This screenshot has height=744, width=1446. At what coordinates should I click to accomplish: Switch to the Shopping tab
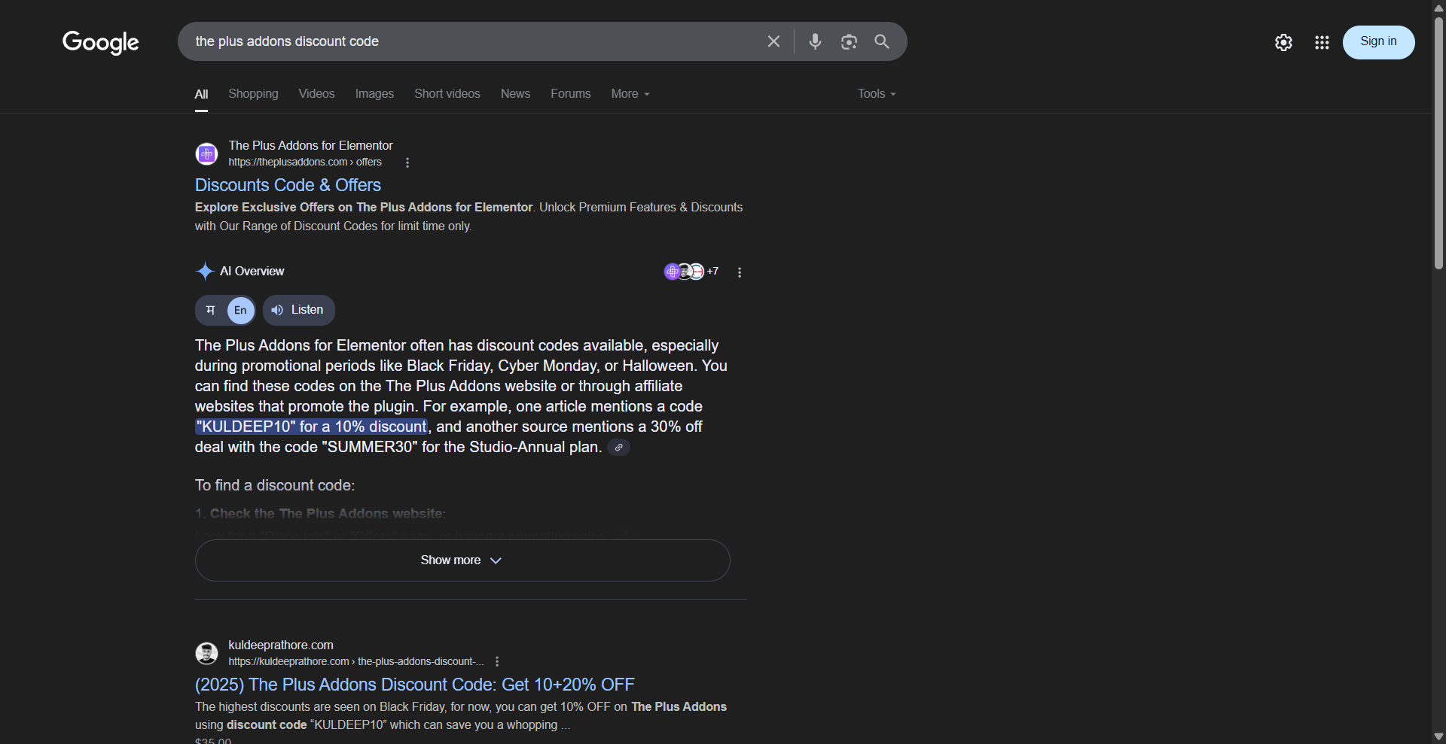tap(253, 94)
